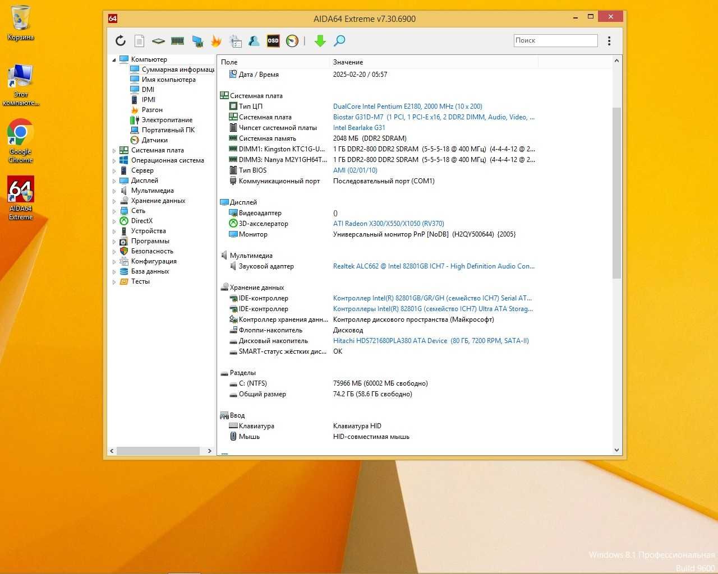Click the tree's horizontal scroll left arrow

(x=112, y=451)
